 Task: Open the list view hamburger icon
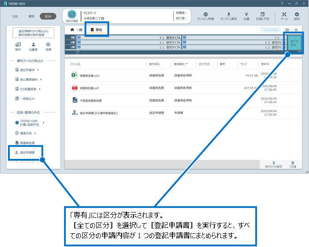287,30
